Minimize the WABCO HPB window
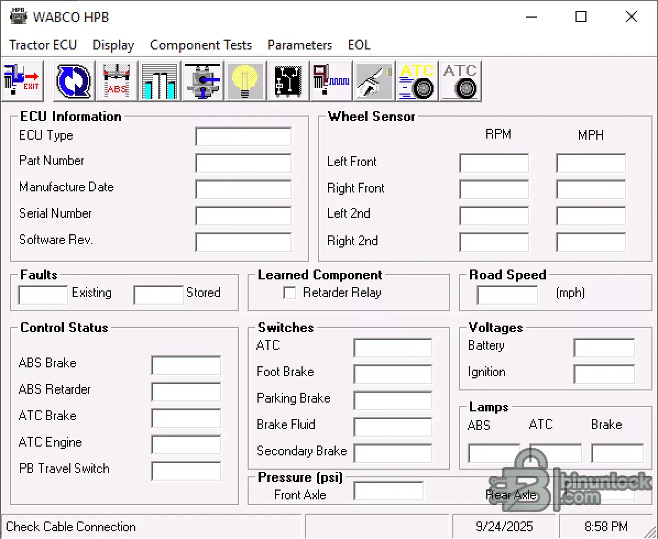Screen dimensions: 658x539 tap(531, 17)
